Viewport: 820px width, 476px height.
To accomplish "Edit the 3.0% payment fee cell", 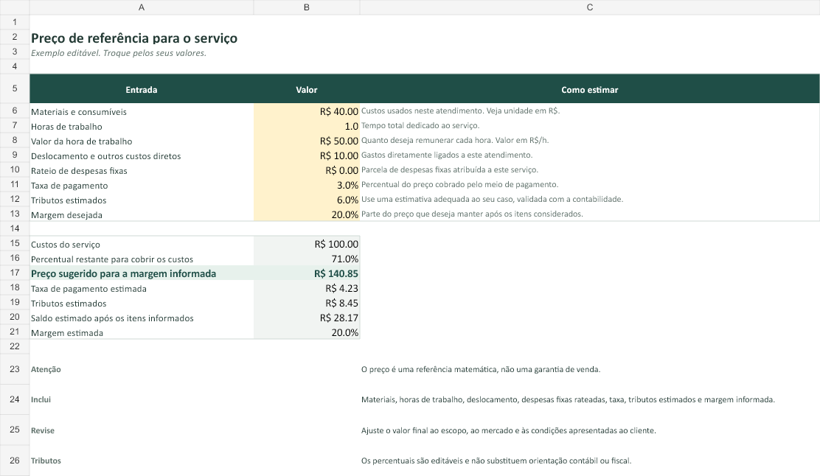I will [307, 184].
